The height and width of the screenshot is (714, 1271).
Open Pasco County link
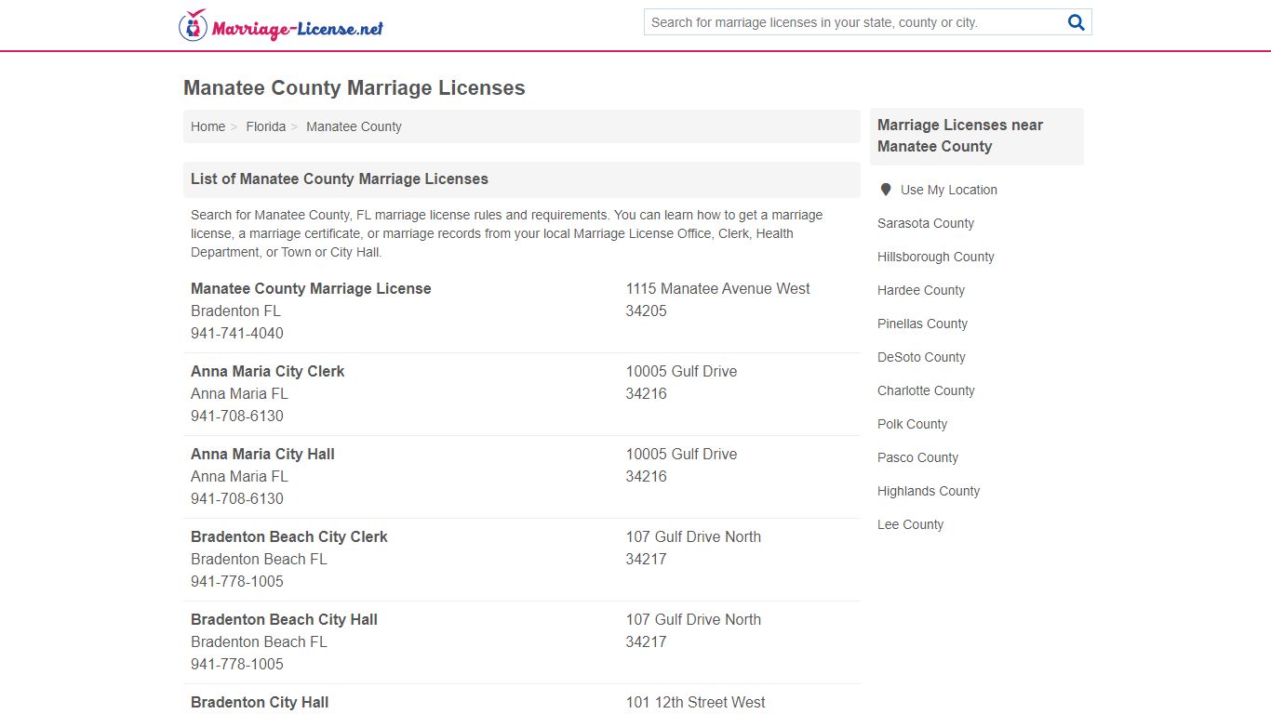pos(917,457)
